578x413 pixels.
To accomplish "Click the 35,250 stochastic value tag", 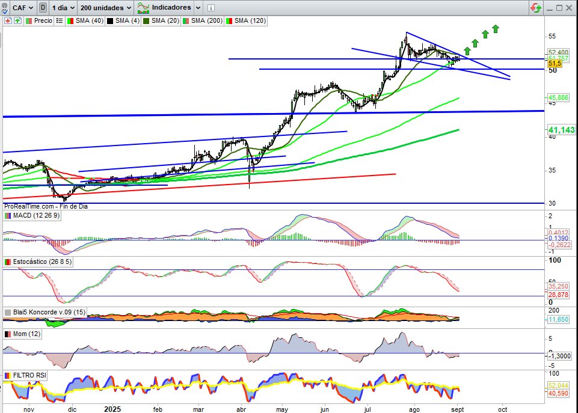I will (559, 286).
